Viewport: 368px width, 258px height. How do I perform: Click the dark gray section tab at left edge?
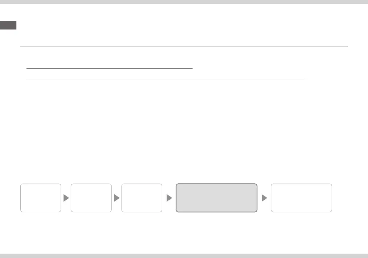pyautogui.click(x=8, y=25)
